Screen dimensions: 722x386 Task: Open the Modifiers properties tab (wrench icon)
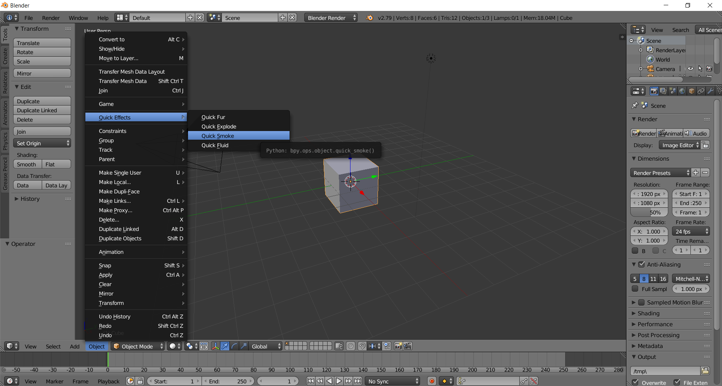click(x=710, y=91)
